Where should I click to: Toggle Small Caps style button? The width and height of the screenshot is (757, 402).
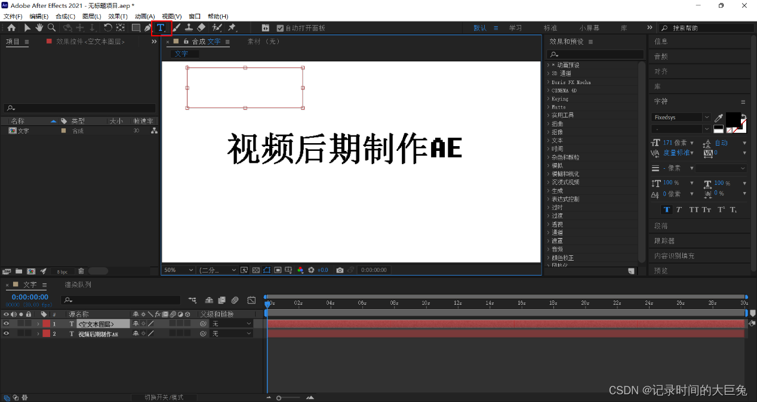pos(706,210)
